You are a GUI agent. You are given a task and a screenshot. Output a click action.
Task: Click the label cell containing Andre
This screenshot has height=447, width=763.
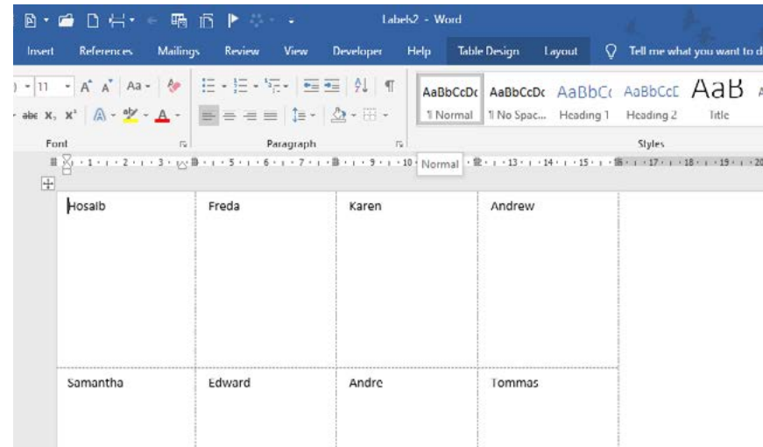tap(406, 408)
